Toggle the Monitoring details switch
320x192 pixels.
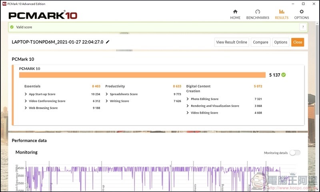click(x=295, y=153)
